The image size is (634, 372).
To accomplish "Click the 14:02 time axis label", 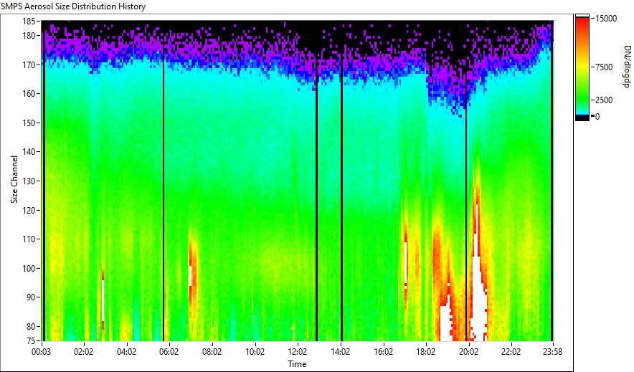I will coord(341,352).
